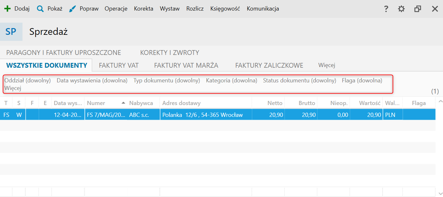Image resolution: width=443 pixels, height=197 pixels.
Task: Open settings with the gear icon
Action: [x=401, y=9]
